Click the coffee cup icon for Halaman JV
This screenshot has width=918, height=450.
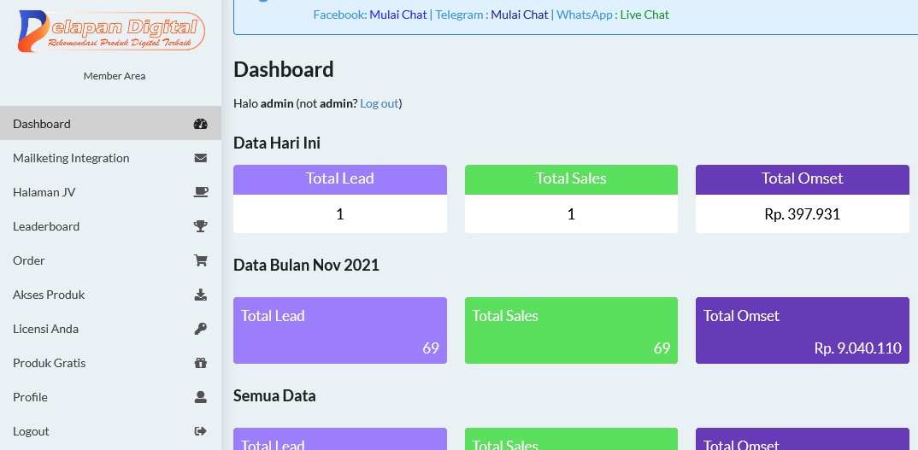pos(201,192)
